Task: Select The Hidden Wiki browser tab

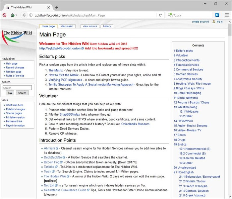Action: tap(28, 7)
